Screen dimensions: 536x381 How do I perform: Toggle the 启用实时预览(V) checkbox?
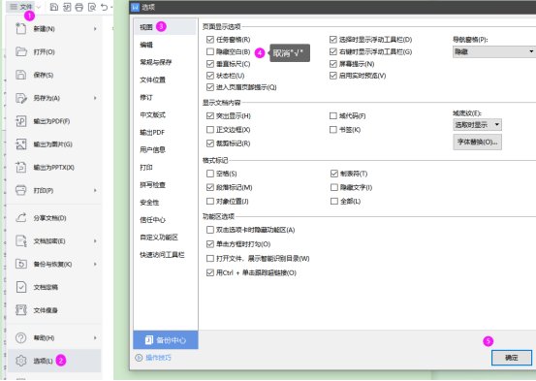click(x=333, y=76)
